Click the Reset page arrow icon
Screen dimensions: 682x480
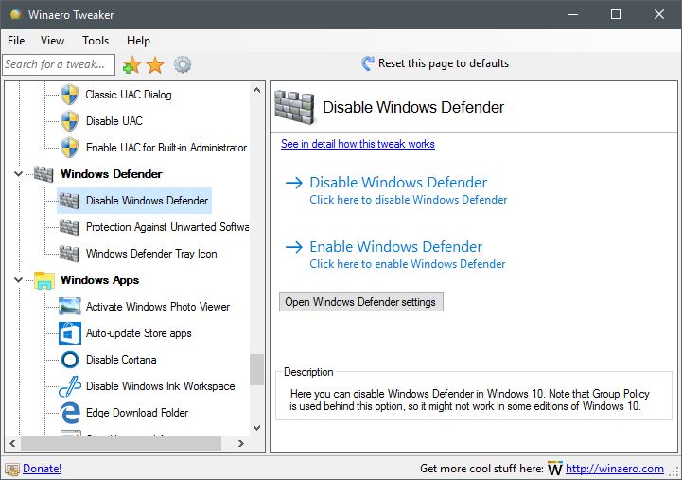(368, 63)
